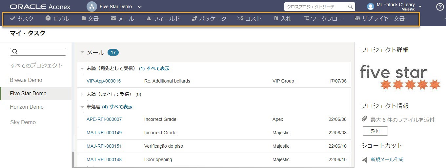Click the paper plane icon beside 新規メール作成

[x=365, y=160]
